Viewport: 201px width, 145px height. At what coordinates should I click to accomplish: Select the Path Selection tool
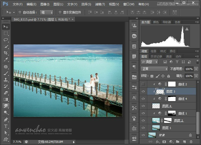tap(6, 133)
